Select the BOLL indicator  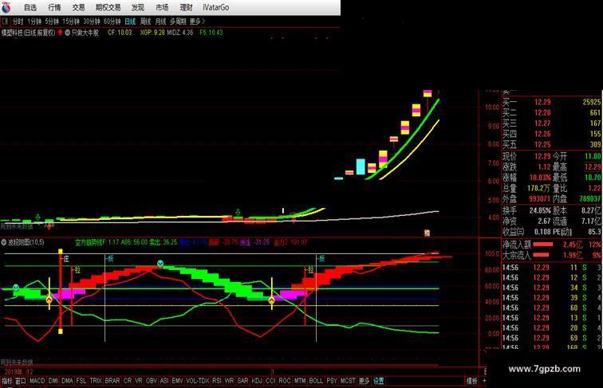click(x=316, y=381)
